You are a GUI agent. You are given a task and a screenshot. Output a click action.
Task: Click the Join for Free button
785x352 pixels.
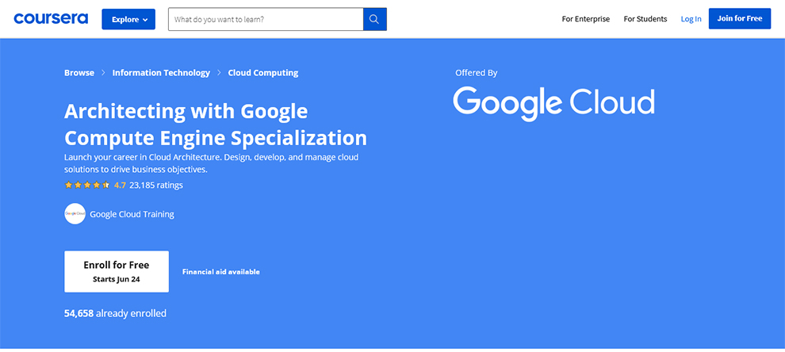pos(740,18)
